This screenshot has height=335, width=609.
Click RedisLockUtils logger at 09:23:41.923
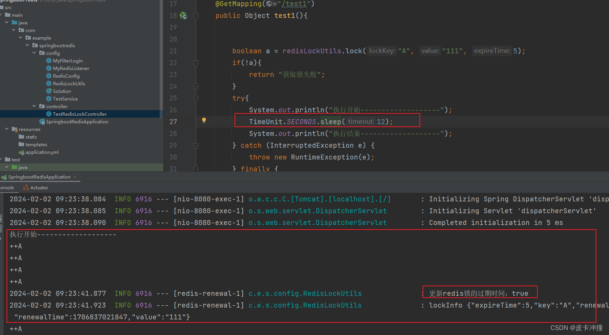[x=305, y=305]
